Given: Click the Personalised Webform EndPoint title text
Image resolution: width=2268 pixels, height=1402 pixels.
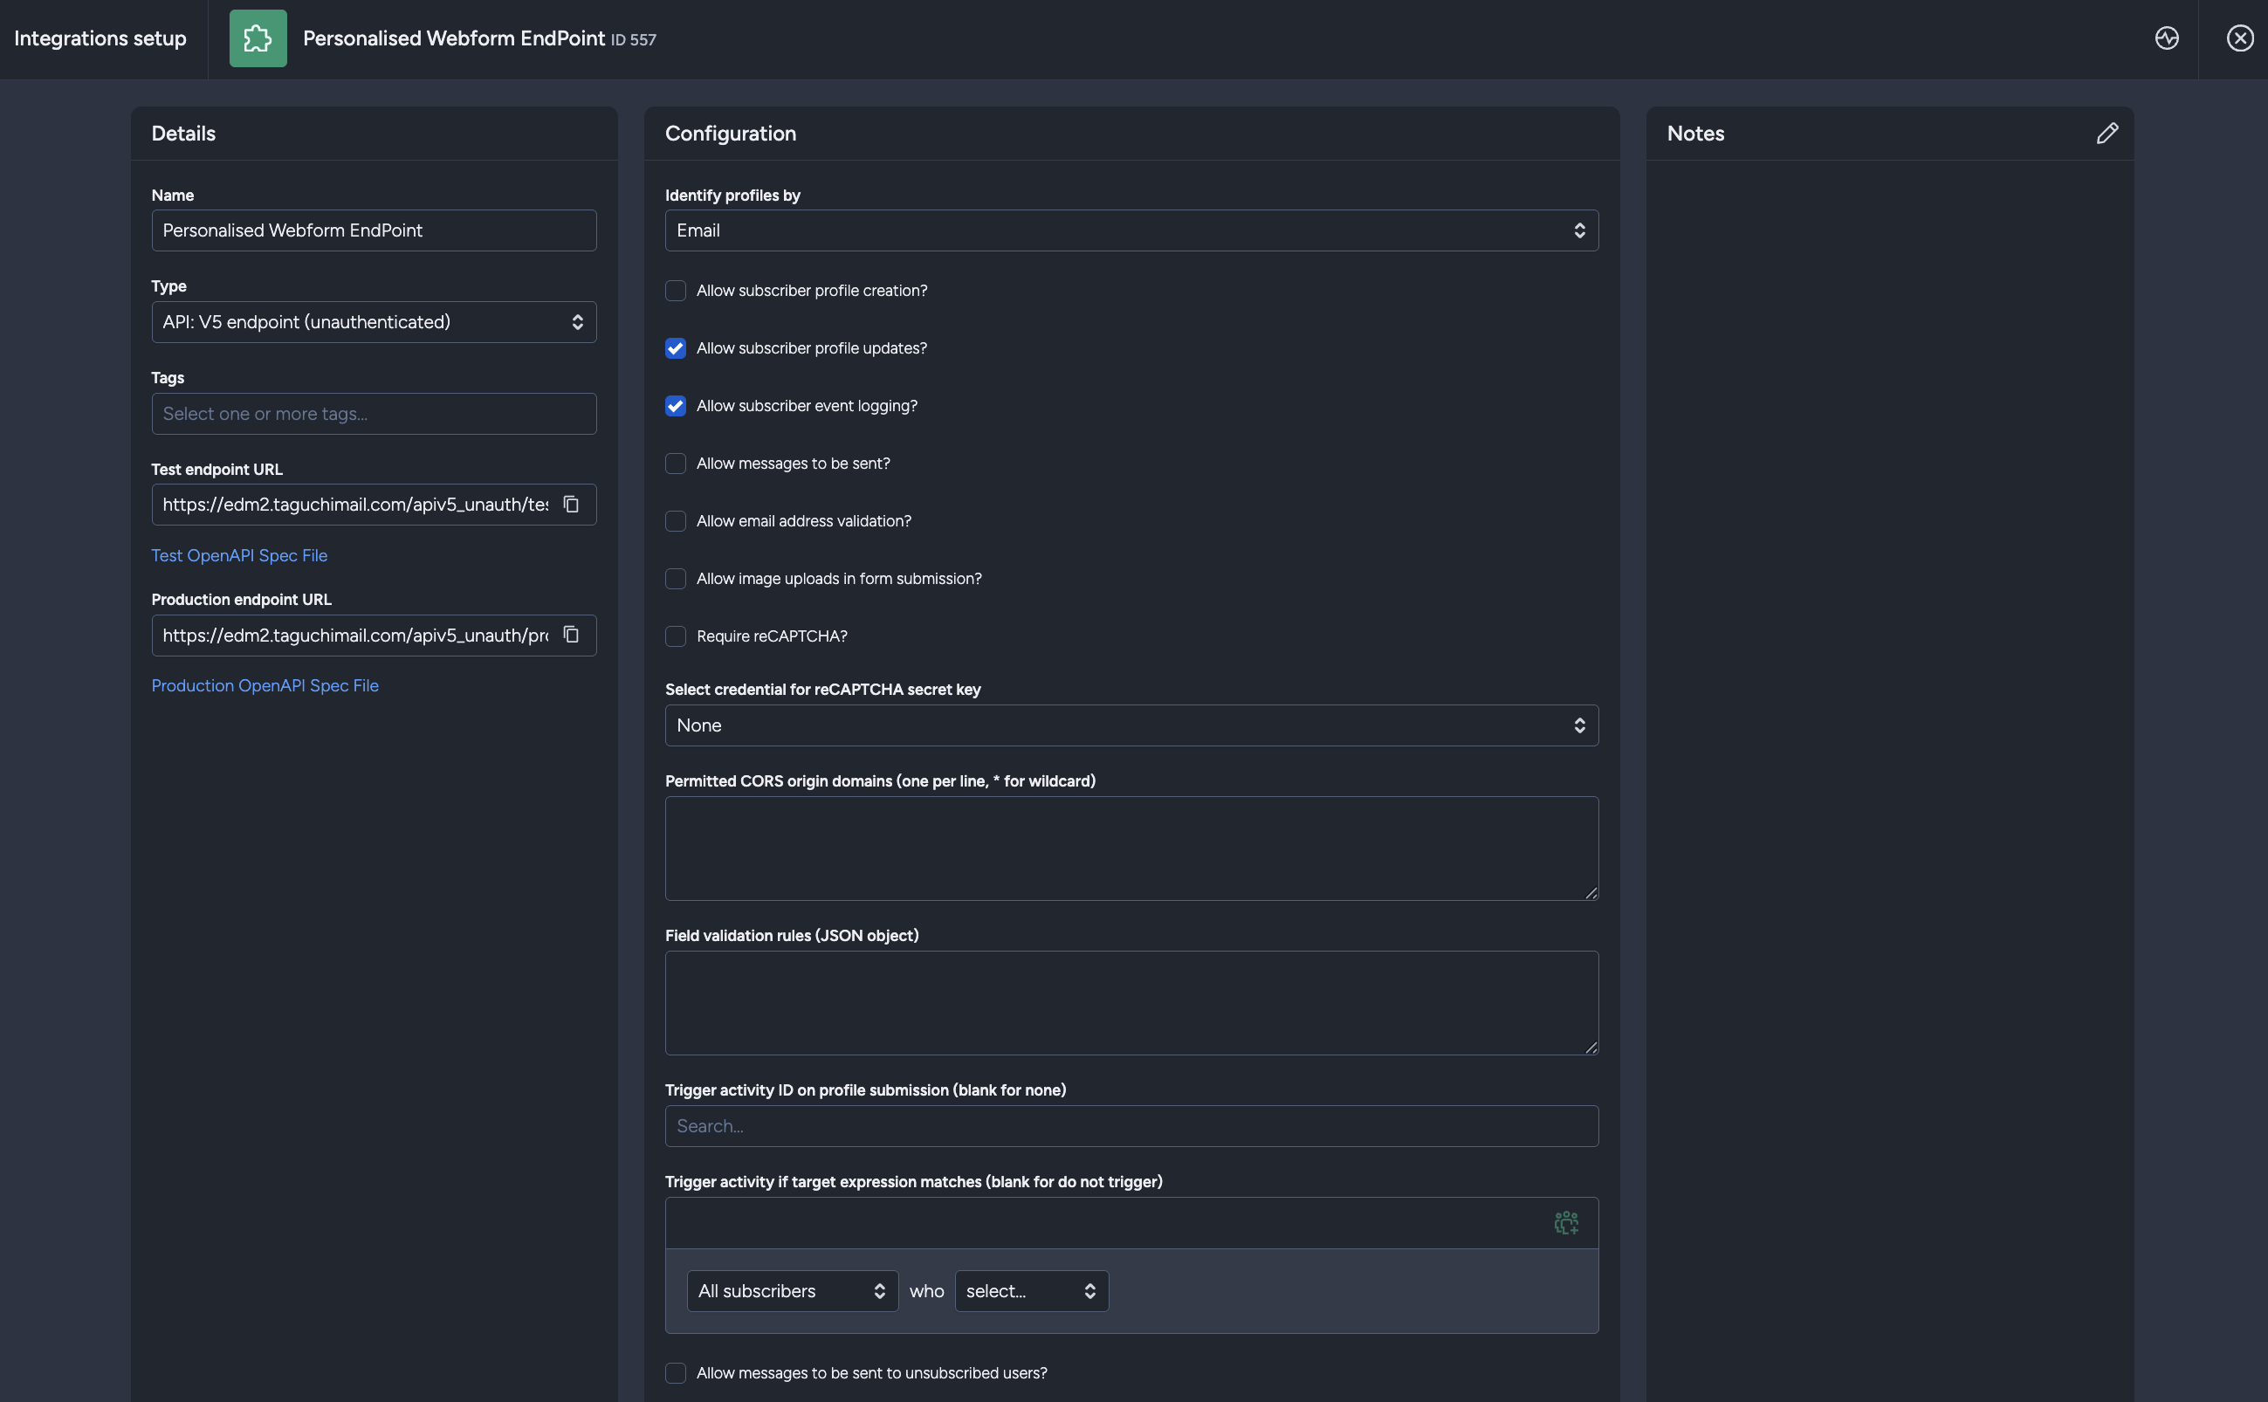Looking at the screenshot, I should [453, 38].
